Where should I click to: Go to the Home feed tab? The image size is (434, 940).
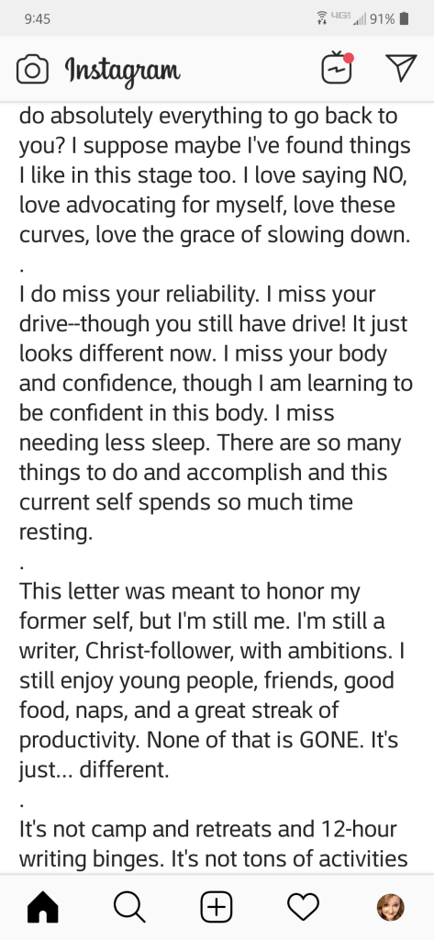[43, 907]
